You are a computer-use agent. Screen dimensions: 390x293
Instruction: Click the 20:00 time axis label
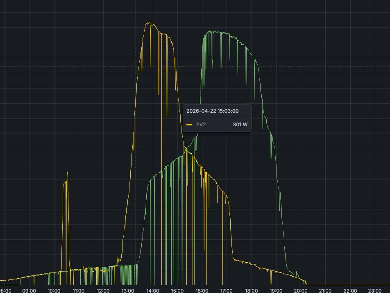[300, 291]
